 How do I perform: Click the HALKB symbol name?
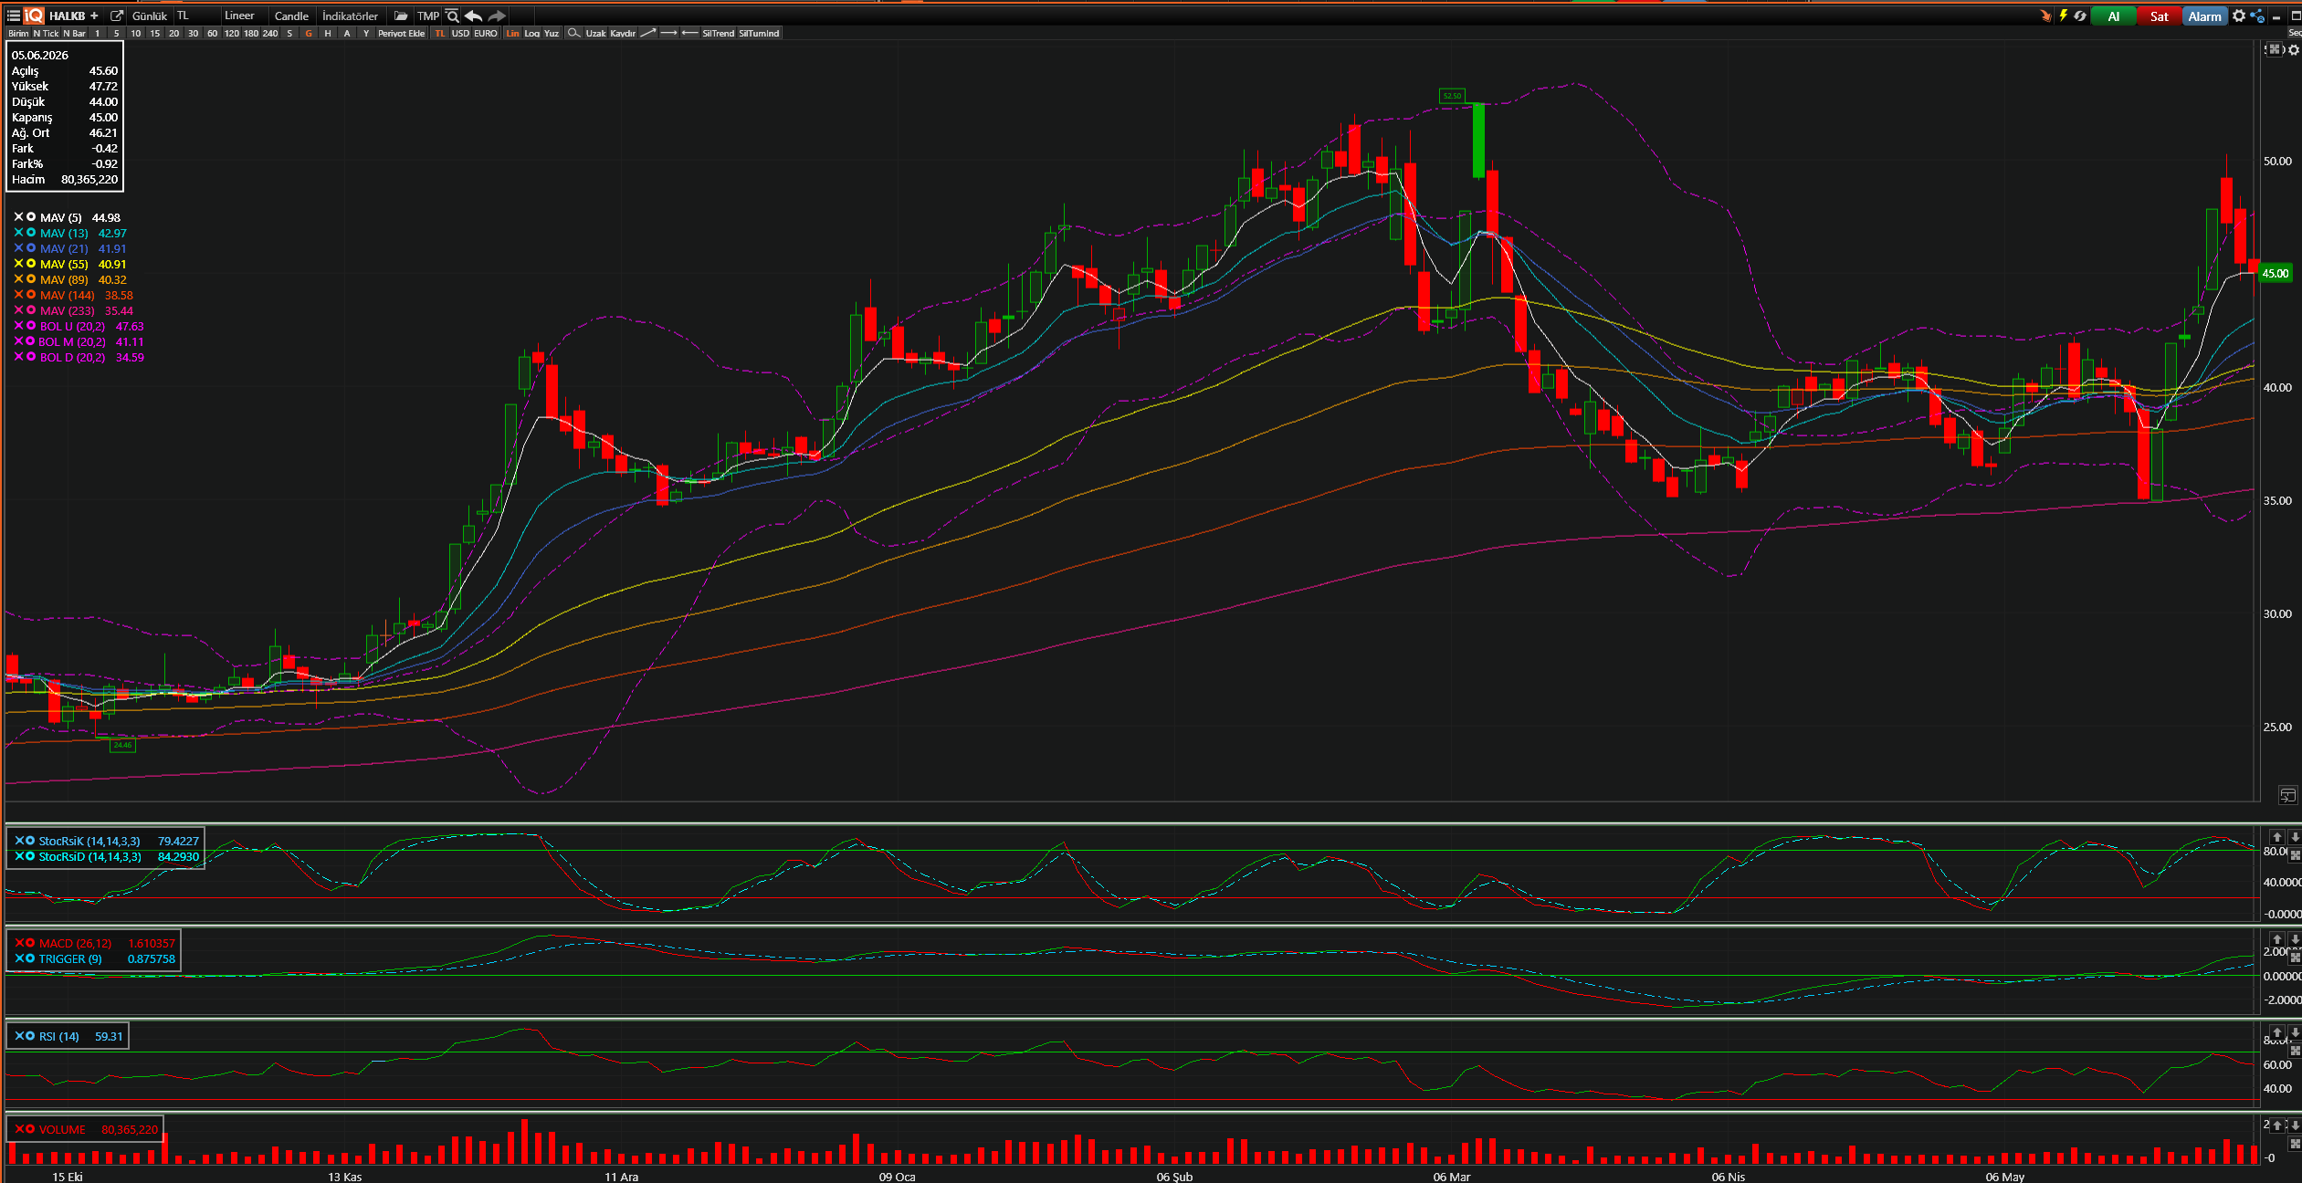coord(67,16)
